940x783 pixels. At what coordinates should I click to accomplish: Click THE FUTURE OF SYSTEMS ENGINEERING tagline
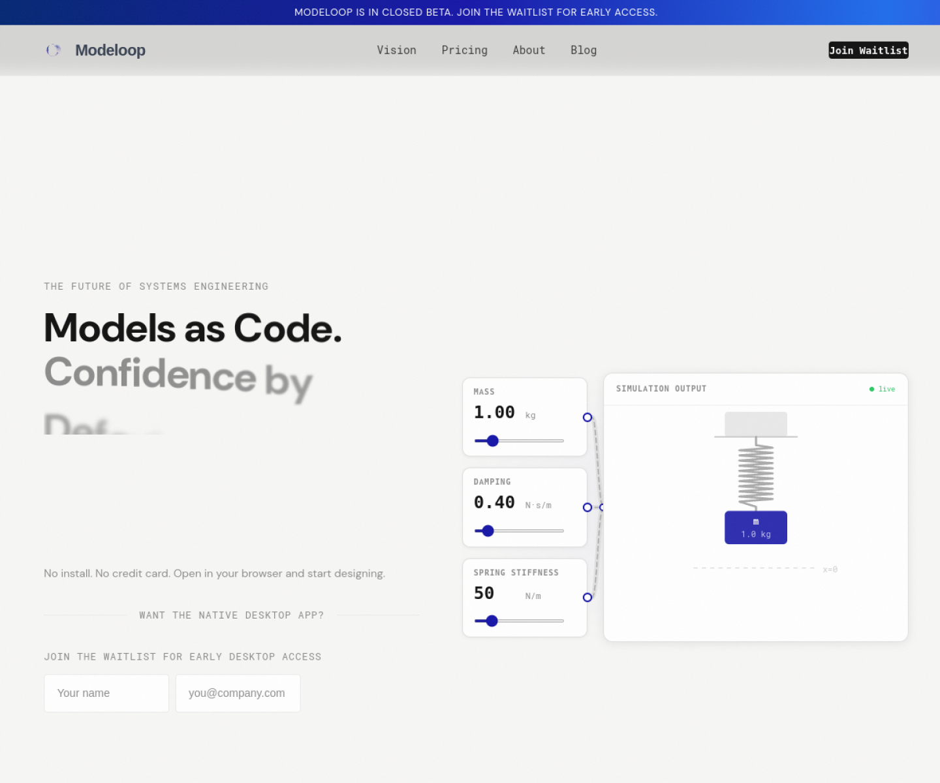156,286
